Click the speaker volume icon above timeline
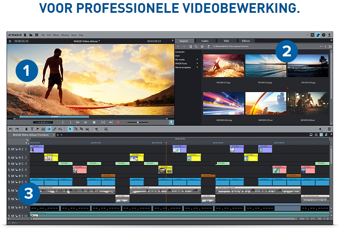Image resolution: width=339 pixels, height=228 pixels. (x=320, y=129)
